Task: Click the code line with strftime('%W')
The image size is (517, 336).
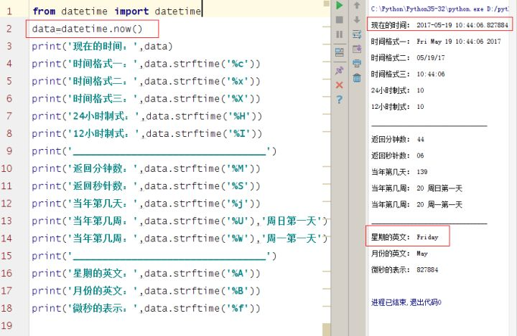Action: coord(180,239)
